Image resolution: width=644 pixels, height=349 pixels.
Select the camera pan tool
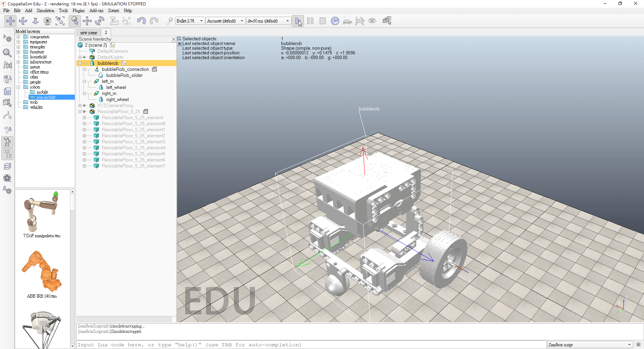click(10, 21)
